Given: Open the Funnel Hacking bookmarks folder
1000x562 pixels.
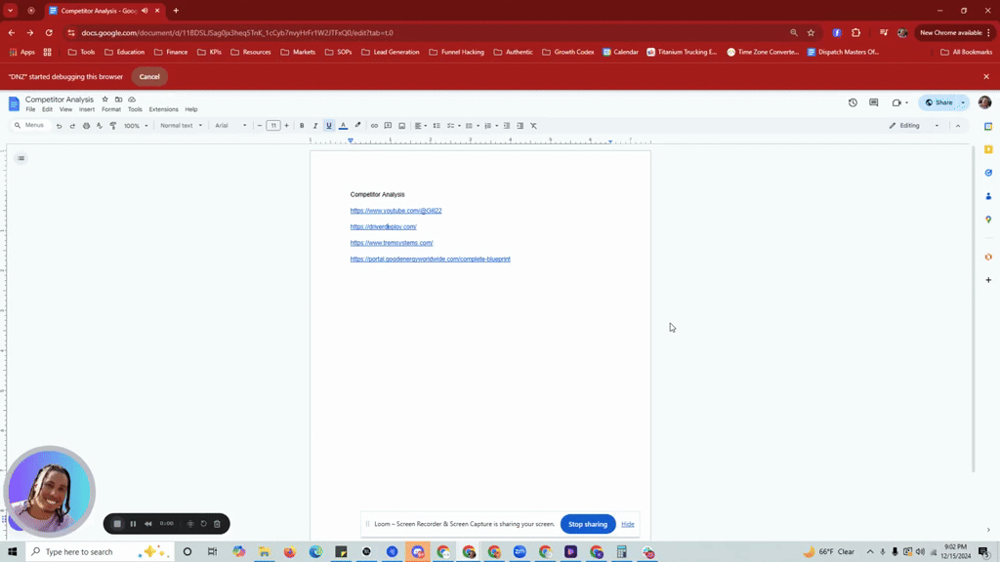Looking at the screenshot, I should (457, 53).
